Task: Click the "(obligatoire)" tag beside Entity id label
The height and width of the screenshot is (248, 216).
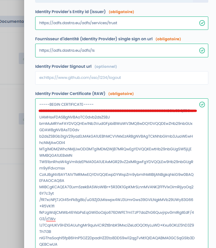Action: tap(121, 12)
